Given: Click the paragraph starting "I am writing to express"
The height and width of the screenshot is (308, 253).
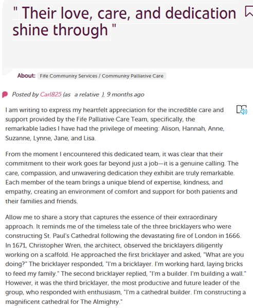Looking at the screenshot, I should click(x=115, y=124).
